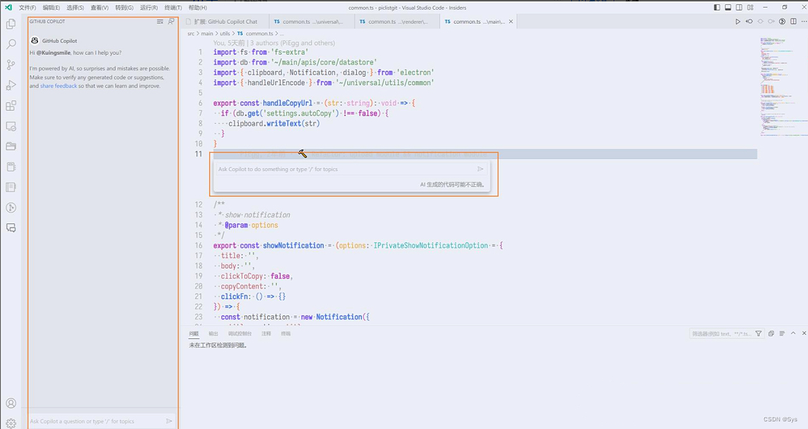Toggle the primary side bar visibility

tap(717, 8)
